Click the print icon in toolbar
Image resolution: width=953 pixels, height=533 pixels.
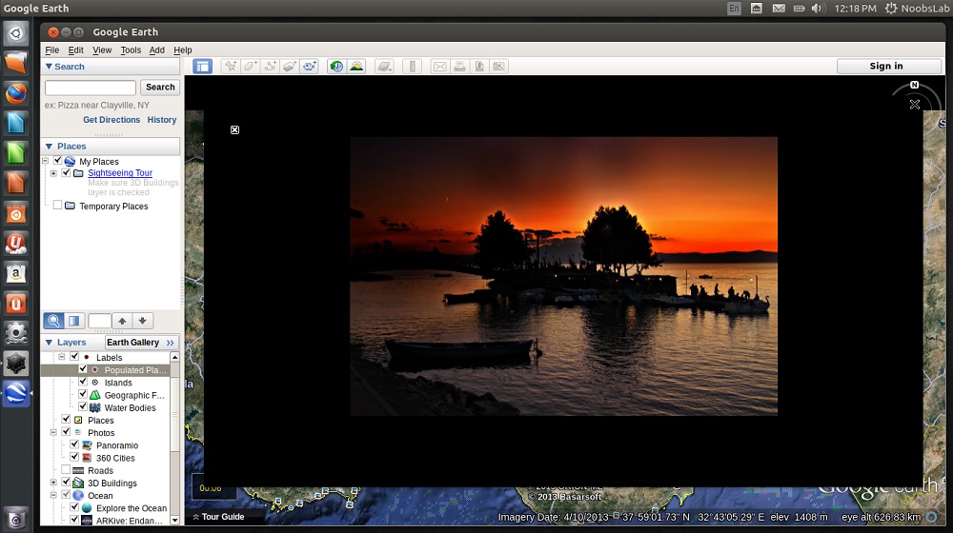[459, 67]
